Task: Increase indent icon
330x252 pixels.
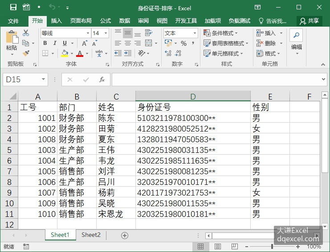Action: 128,53
